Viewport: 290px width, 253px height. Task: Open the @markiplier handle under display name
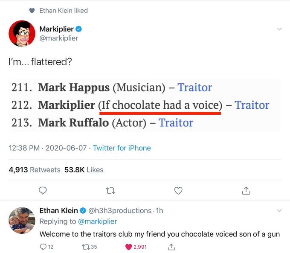(x=58, y=38)
